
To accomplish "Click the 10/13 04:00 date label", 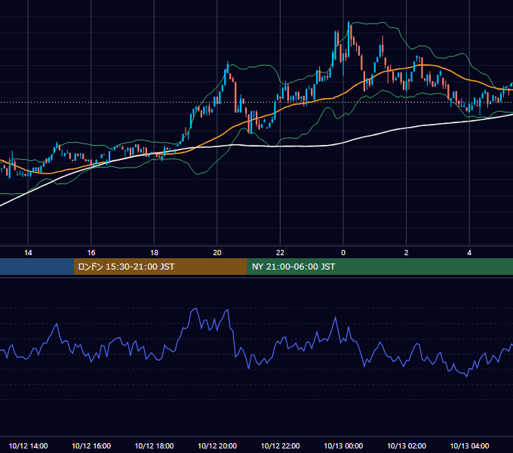I will coord(469,445).
